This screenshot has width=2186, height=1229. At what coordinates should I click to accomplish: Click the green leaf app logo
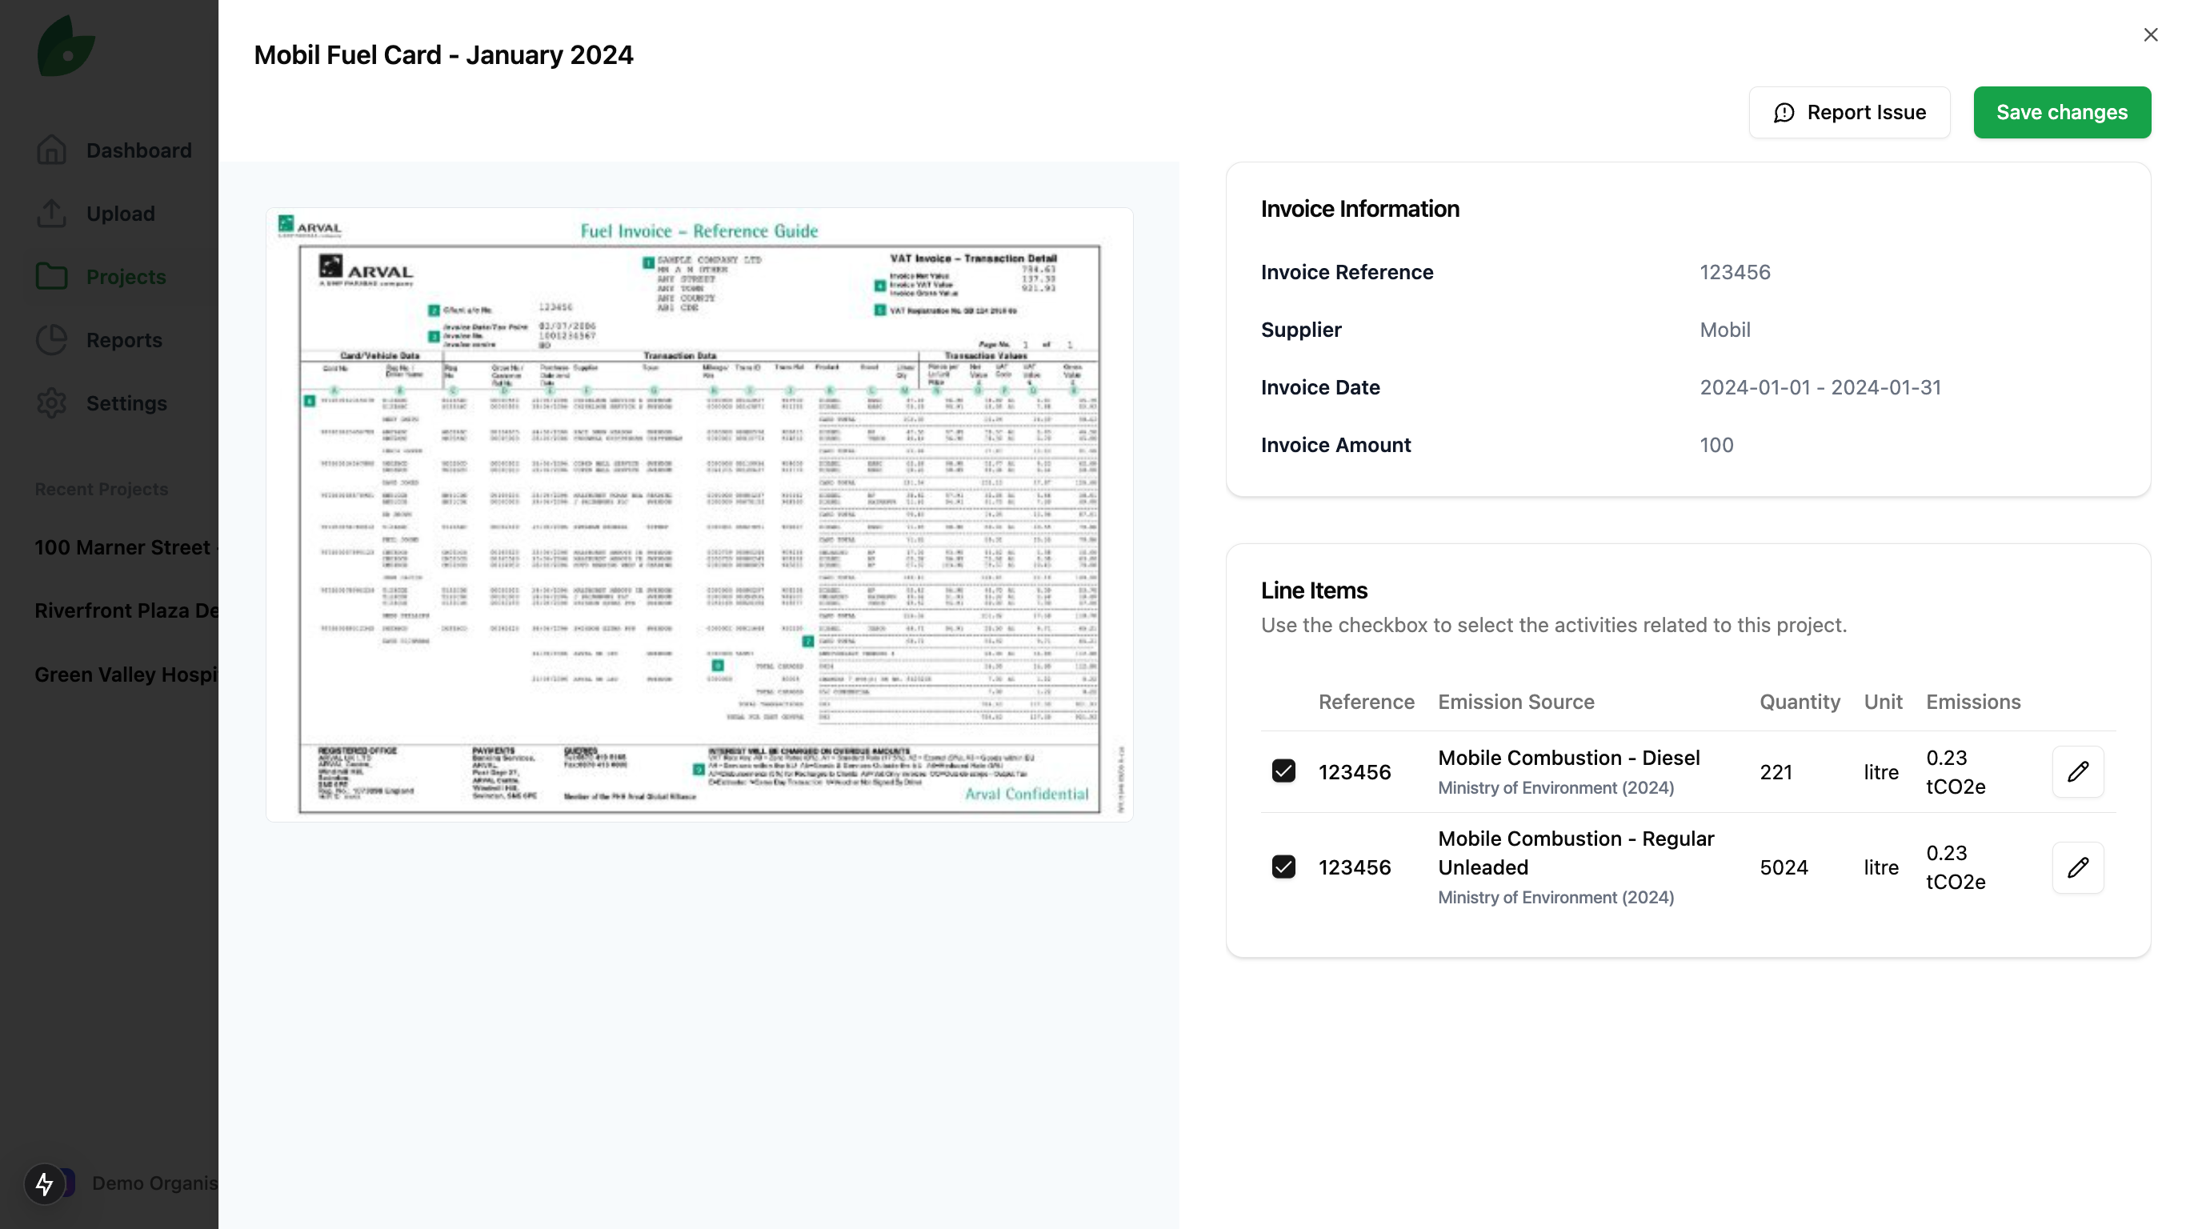[66, 47]
